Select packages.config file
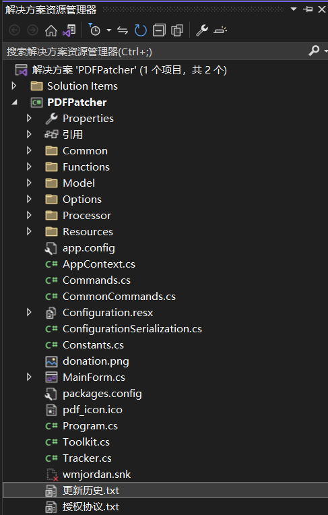This screenshot has width=328, height=515. (102, 394)
